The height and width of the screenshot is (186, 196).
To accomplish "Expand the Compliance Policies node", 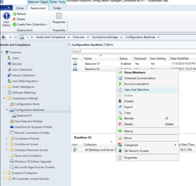I will coord(7,138).
